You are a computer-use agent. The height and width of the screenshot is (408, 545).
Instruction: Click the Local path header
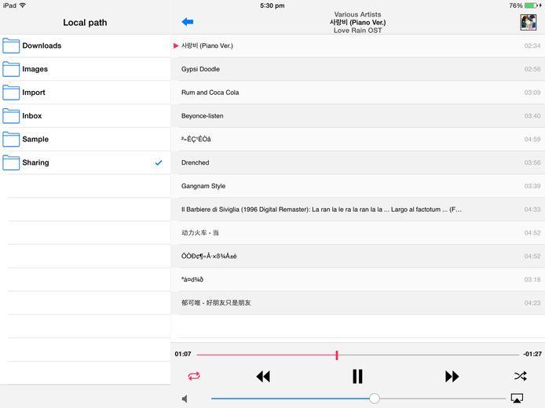point(85,23)
